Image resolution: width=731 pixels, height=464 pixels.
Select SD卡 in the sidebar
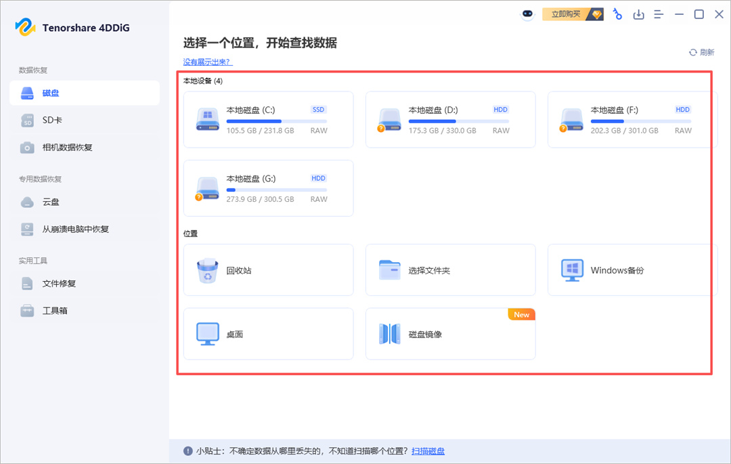tap(85, 121)
